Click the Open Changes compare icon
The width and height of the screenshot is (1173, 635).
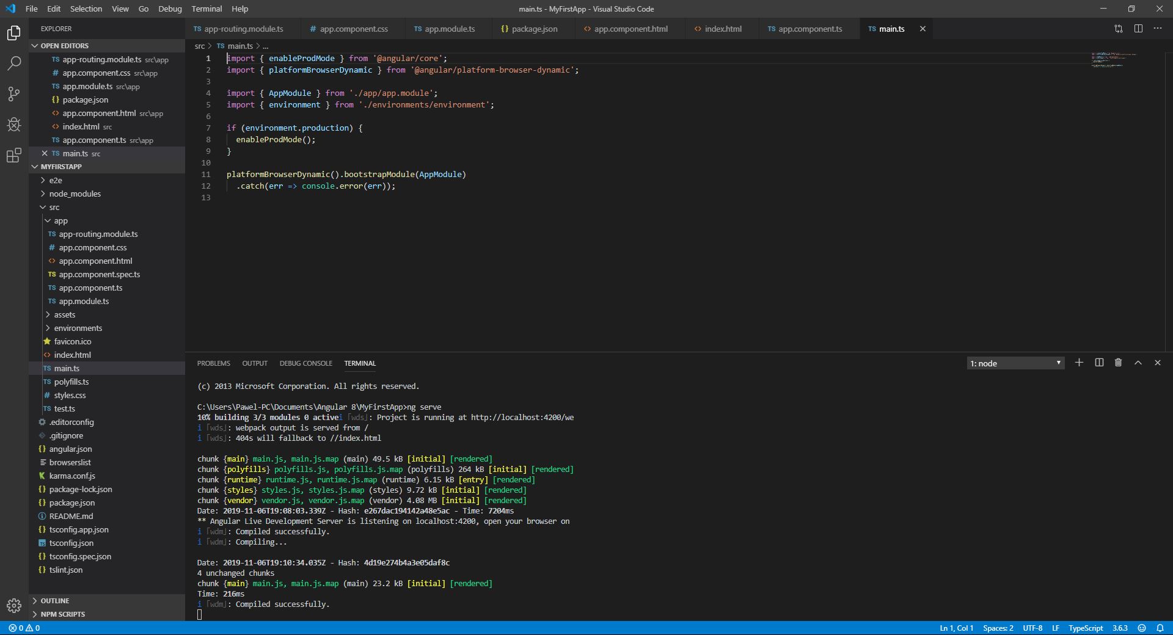tap(1118, 29)
